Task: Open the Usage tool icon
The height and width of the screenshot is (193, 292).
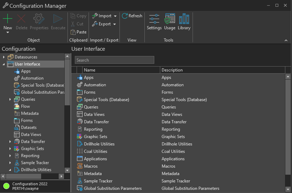Action: tap(169, 22)
